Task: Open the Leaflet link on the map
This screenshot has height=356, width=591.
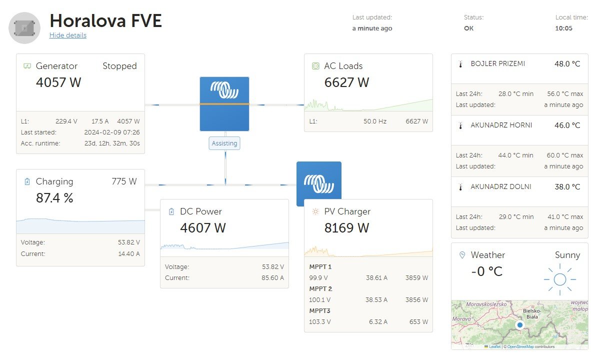Action: [494, 346]
